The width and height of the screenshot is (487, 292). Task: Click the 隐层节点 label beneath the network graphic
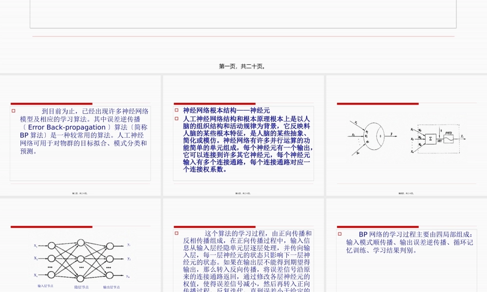[x=81, y=288]
